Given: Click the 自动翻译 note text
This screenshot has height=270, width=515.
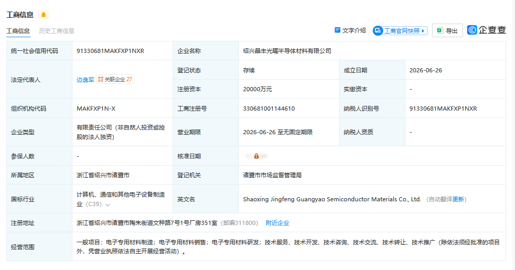Looking at the screenshot, I should (x=440, y=199).
